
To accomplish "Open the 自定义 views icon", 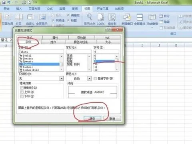I will point(30,17).
